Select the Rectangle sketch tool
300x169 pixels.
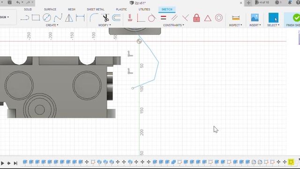[x=36, y=18]
